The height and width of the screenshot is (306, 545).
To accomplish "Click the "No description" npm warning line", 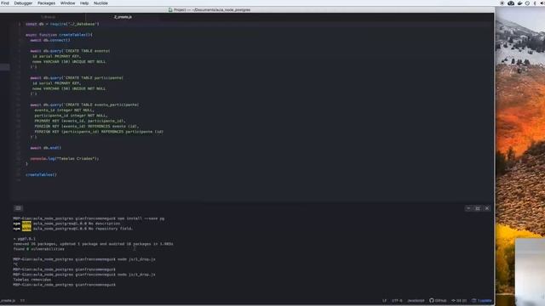I will pos(66,224).
